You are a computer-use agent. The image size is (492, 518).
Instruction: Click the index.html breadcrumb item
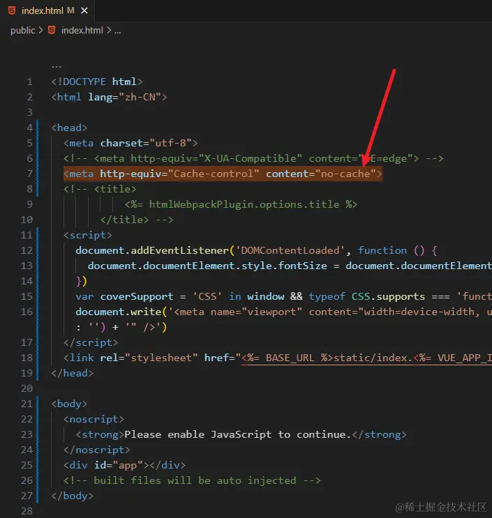pyautogui.click(x=82, y=31)
